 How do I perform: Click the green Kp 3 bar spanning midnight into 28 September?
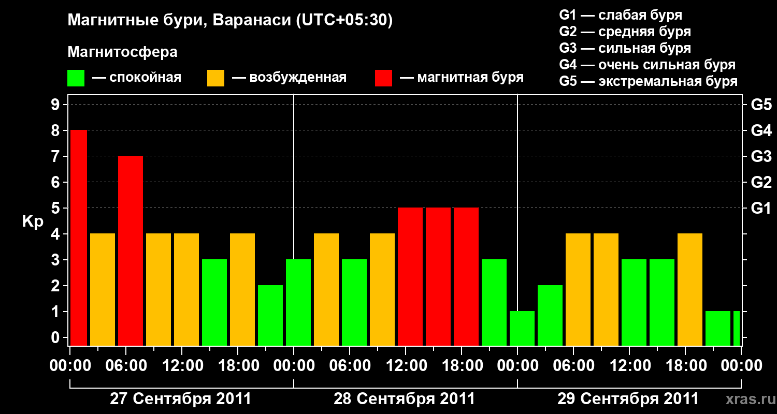pos(298,302)
